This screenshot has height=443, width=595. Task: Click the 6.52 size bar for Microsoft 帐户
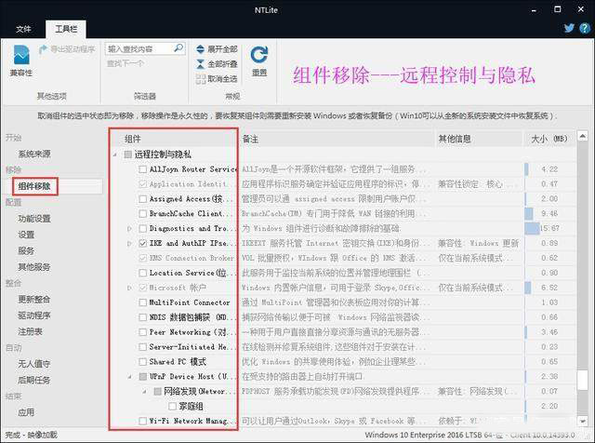click(x=528, y=288)
